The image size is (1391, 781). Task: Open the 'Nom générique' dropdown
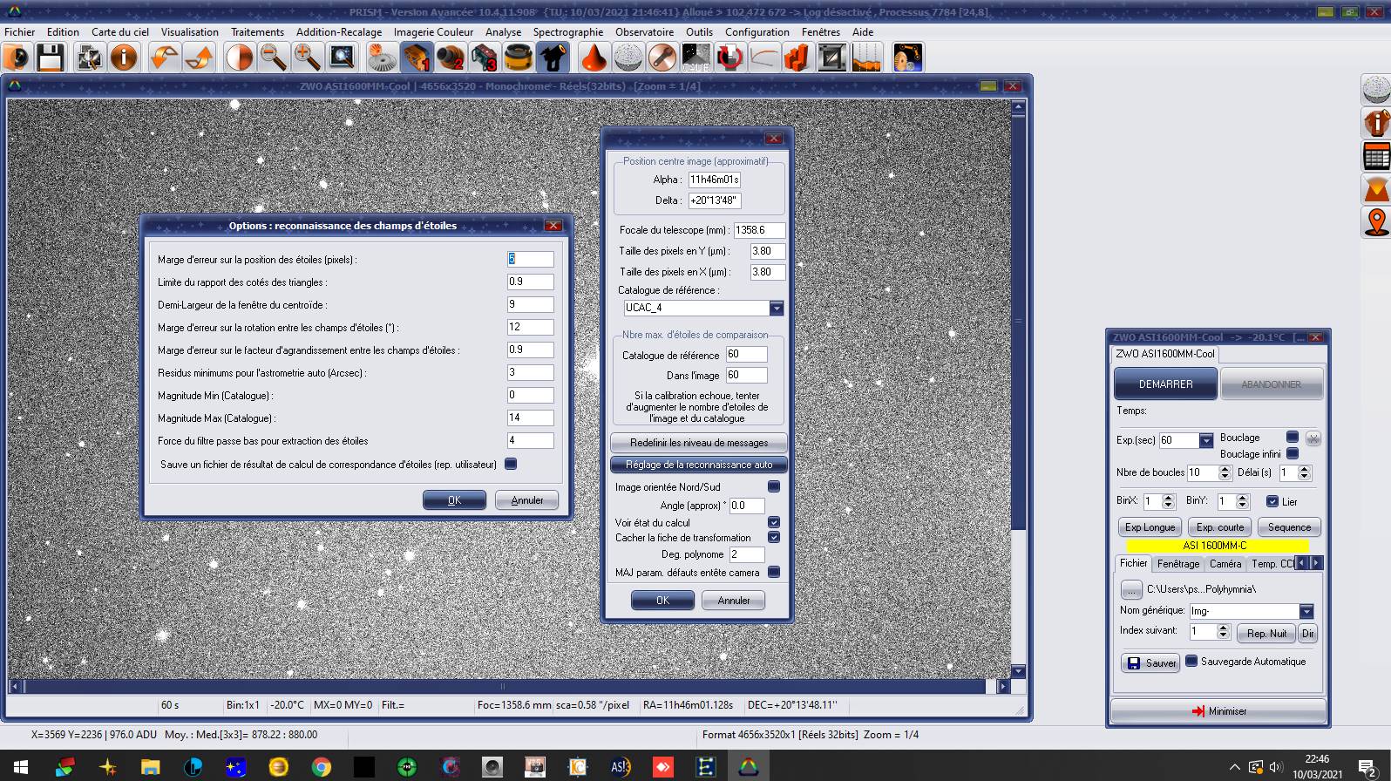(x=1306, y=611)
